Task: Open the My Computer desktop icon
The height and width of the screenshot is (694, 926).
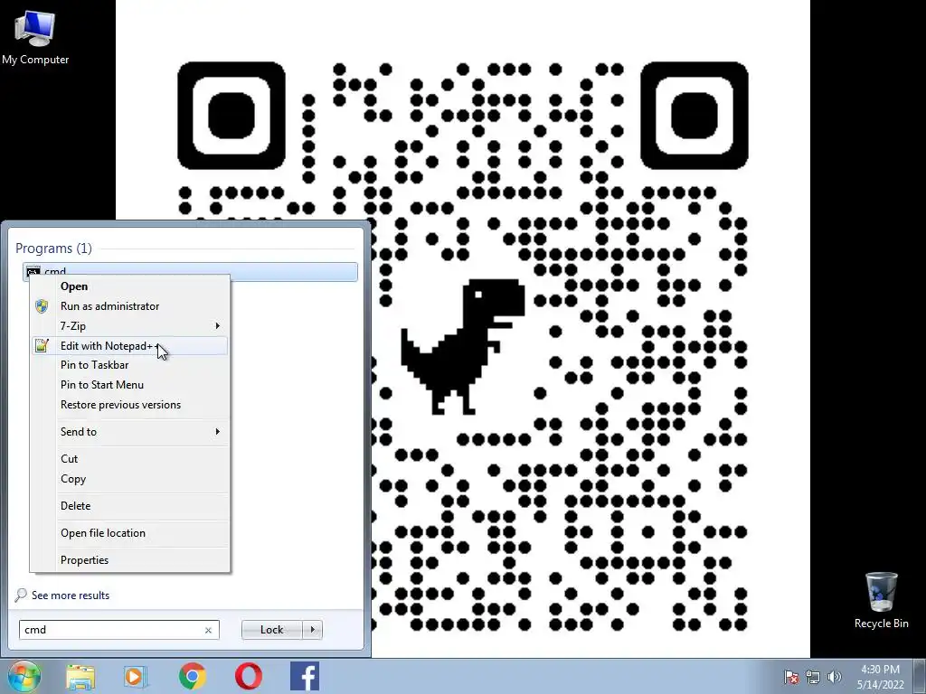Action: (x=35, y=37)
